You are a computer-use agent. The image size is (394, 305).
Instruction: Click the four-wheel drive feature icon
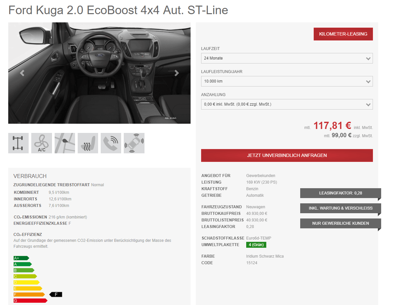click(x=18, y=143)
